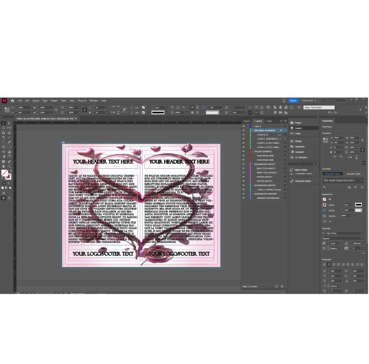Toggle visibility of BACKGROUND GRADIENT layer
This screenshot has height=364, width=369.
(x=243, y=194)
